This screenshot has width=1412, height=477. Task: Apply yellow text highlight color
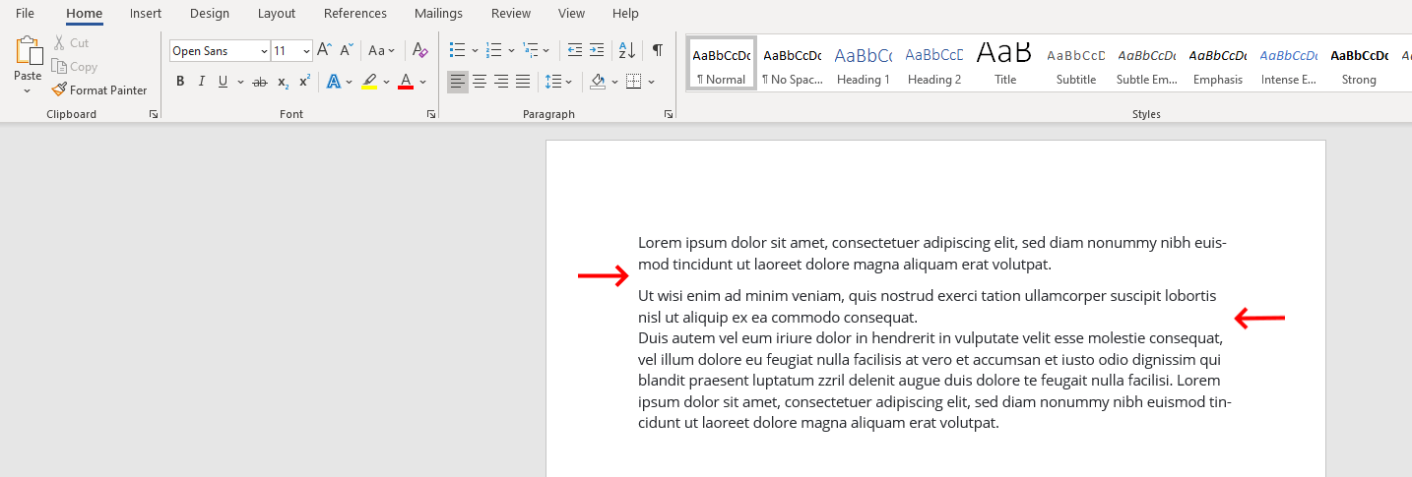pyautogui.click(x=369, y=82)
